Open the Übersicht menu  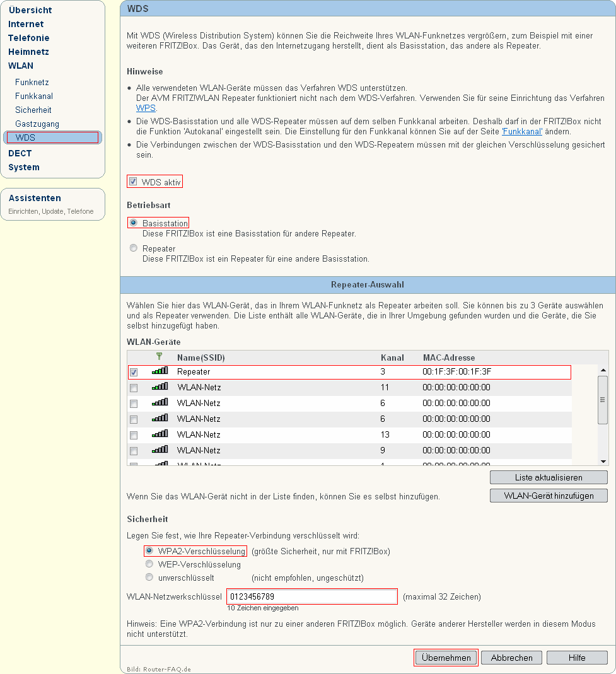(x=30, y=10)
